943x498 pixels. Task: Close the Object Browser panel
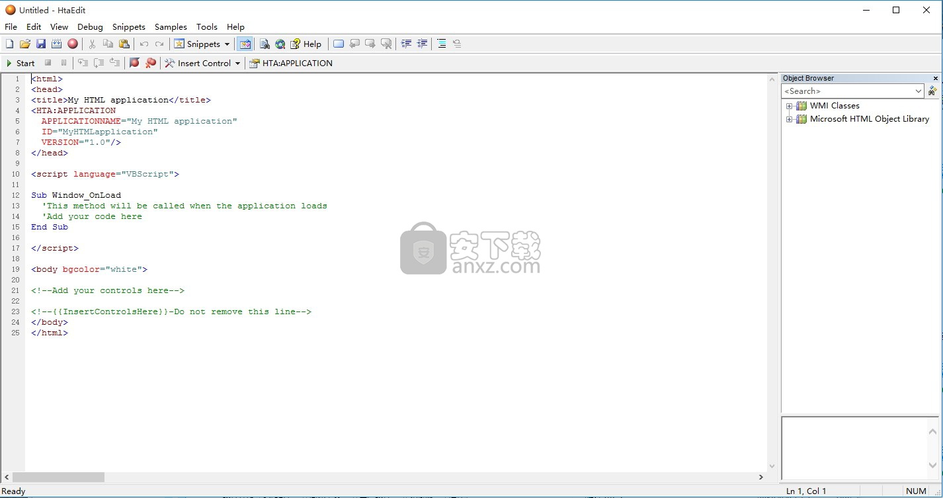click(x=935, y=78)
